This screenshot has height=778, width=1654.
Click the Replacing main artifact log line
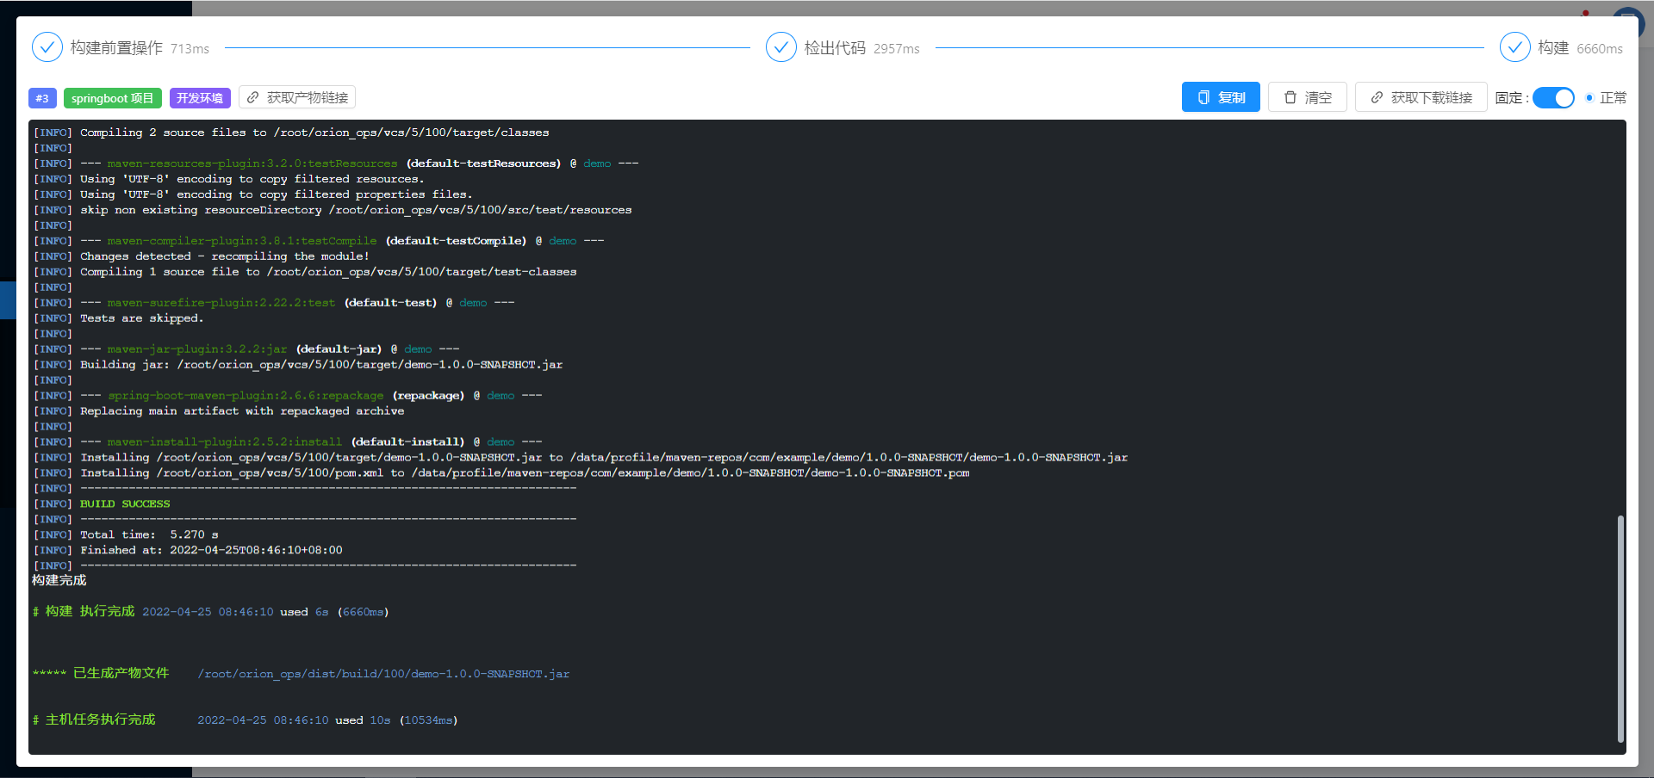[219, 411]
